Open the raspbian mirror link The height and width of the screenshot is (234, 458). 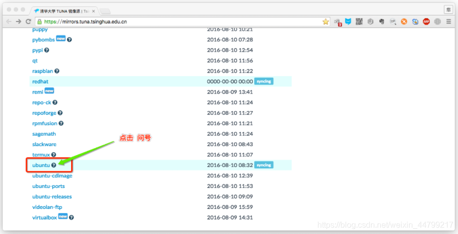click(43, 71)
